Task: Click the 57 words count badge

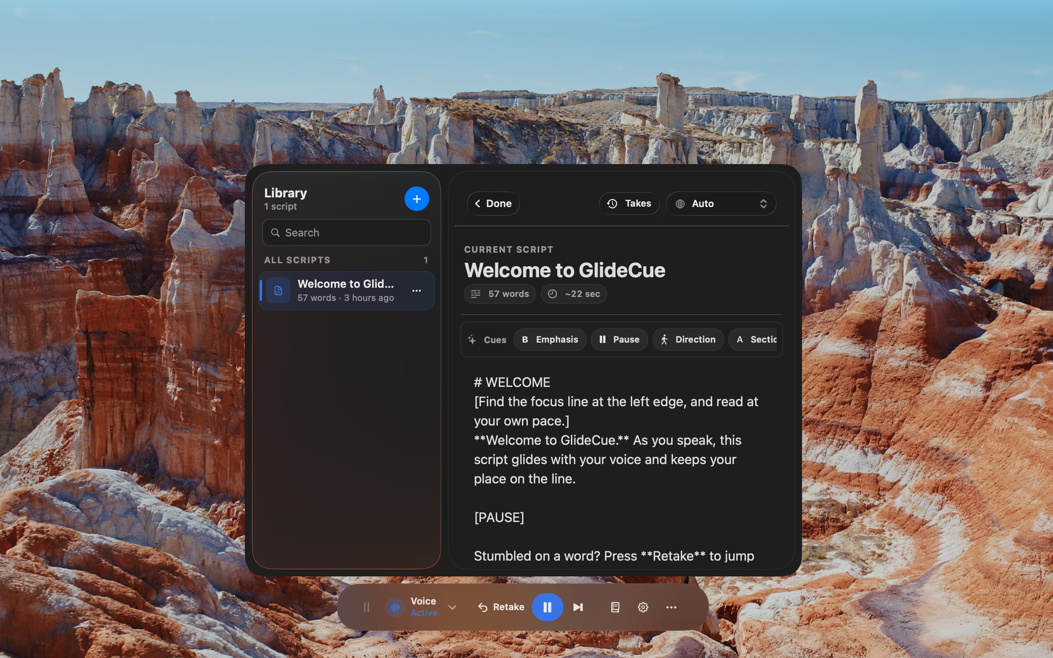Action: click(499, 294)
